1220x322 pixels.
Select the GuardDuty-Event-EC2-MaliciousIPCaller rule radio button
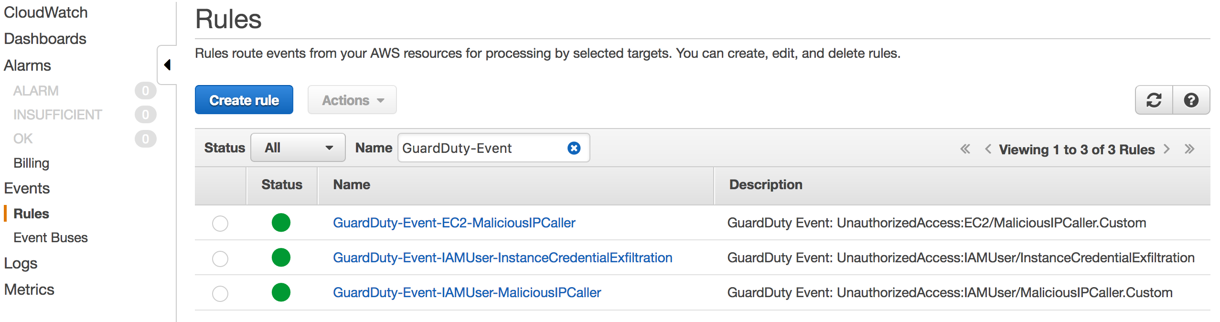point(220,223)
